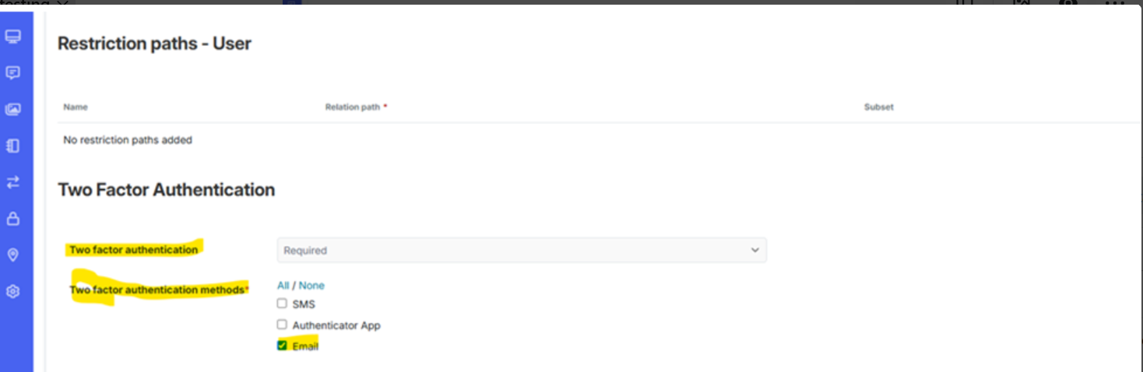This screenshot has width=1143, height=372.
Task: Click the Name column header
Action: point(76,107)
